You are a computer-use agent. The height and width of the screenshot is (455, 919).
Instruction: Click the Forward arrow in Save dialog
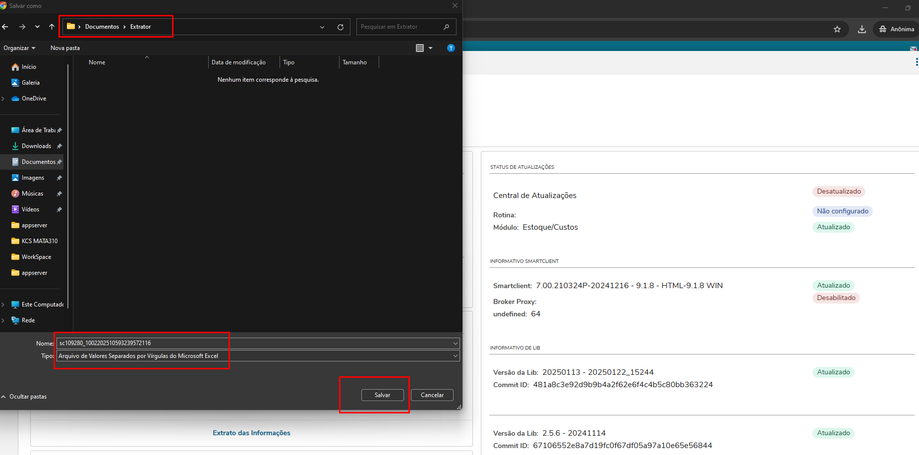[x=22, y=27]
